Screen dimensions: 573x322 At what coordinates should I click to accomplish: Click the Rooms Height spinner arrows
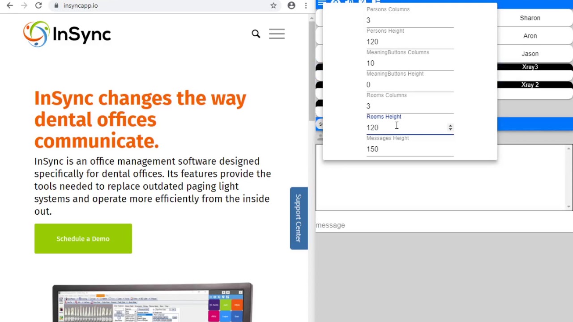[x=450, y=127]
